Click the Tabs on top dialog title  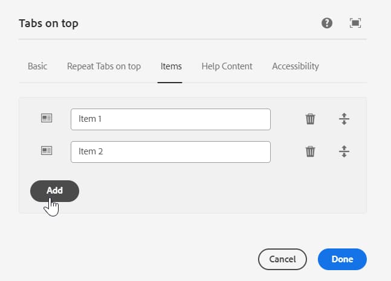pos(49,24)
